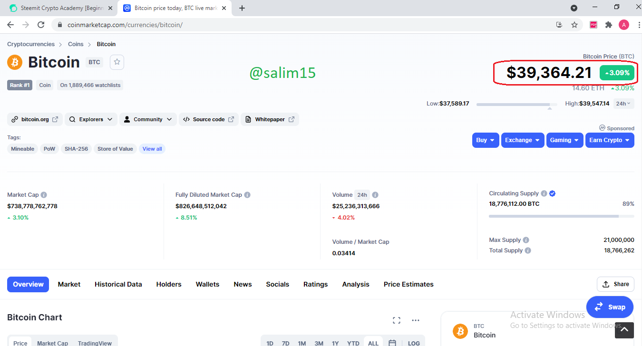Screen dimensions: 642x346
Task: Select the Price chart tab
Action: pyautogui.click(x=20, y=343)
